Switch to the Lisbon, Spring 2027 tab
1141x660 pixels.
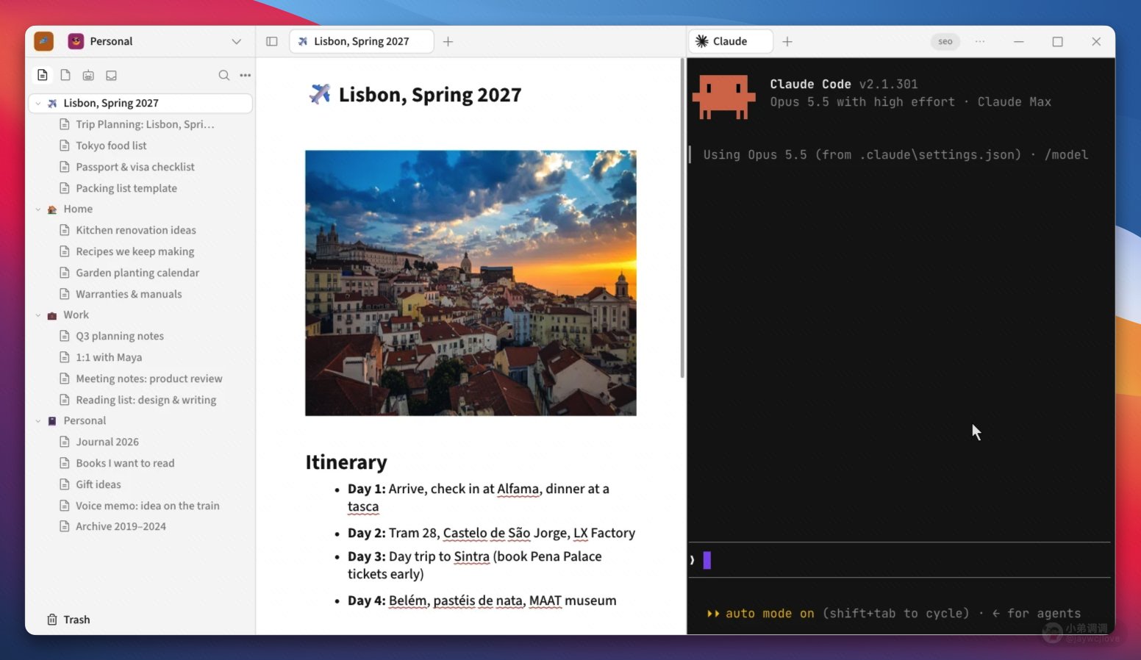361,41
